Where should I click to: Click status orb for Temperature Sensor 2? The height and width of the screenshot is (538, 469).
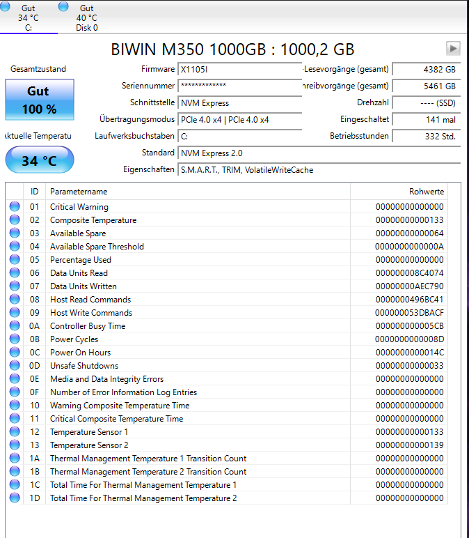pyautogui.click(x=15, y=445)
